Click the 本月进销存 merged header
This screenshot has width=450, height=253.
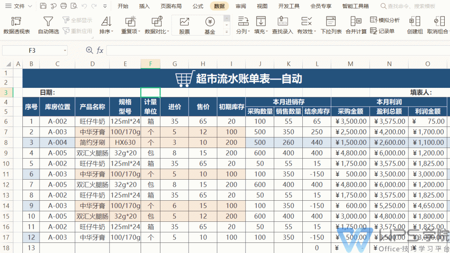(x=288, y=101)
